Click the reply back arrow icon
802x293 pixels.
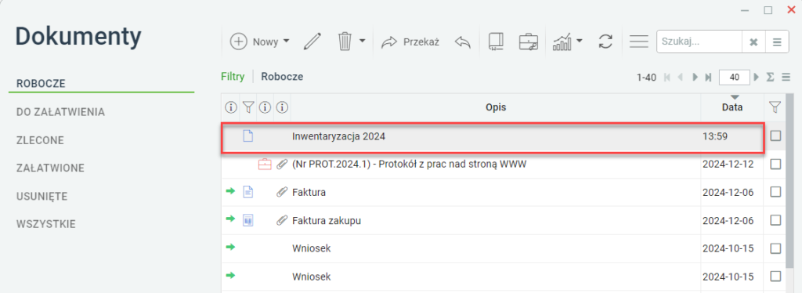point(462,42)
